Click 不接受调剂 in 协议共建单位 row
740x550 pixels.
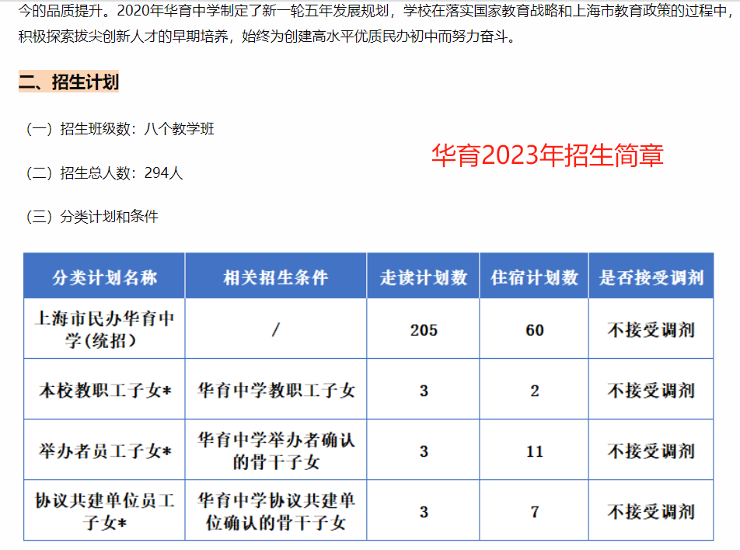[651, 511]
